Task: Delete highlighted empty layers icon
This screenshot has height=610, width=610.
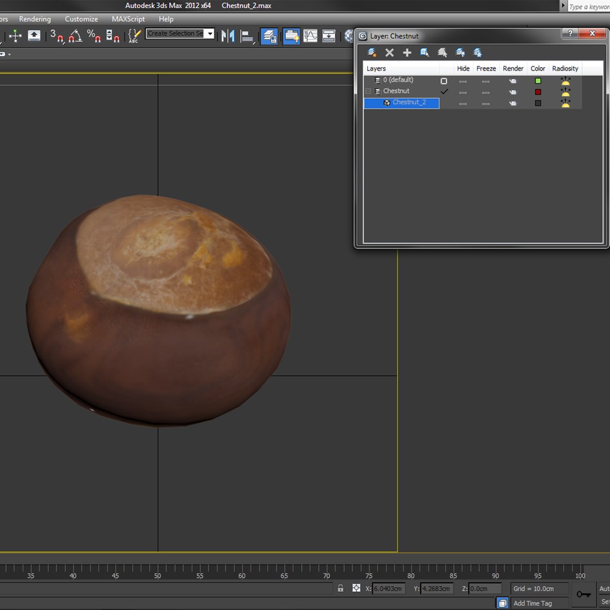Action: point(389,53)
